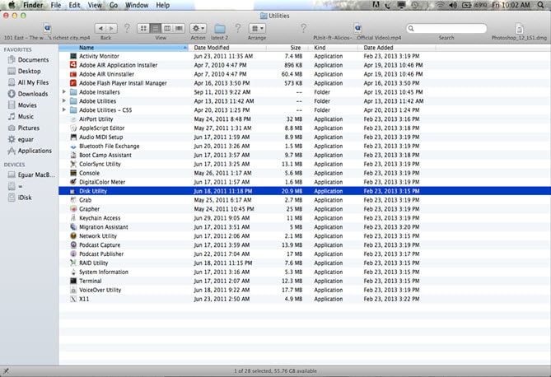Switch to icon view in the toolbar
The image size is (551, 377).
pos(143,29)
